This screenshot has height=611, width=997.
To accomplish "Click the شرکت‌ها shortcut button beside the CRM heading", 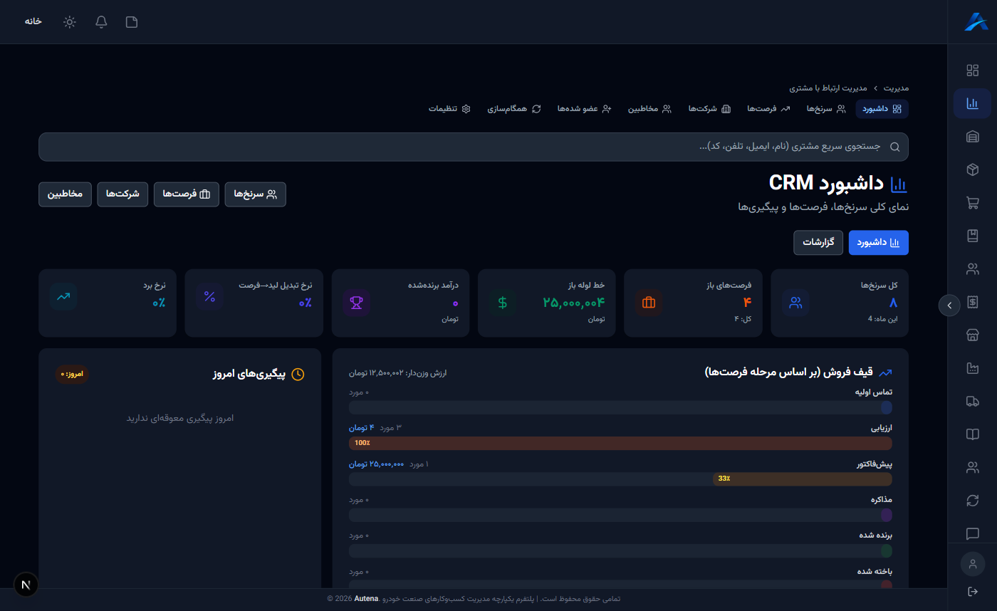I will pos(122,194).
